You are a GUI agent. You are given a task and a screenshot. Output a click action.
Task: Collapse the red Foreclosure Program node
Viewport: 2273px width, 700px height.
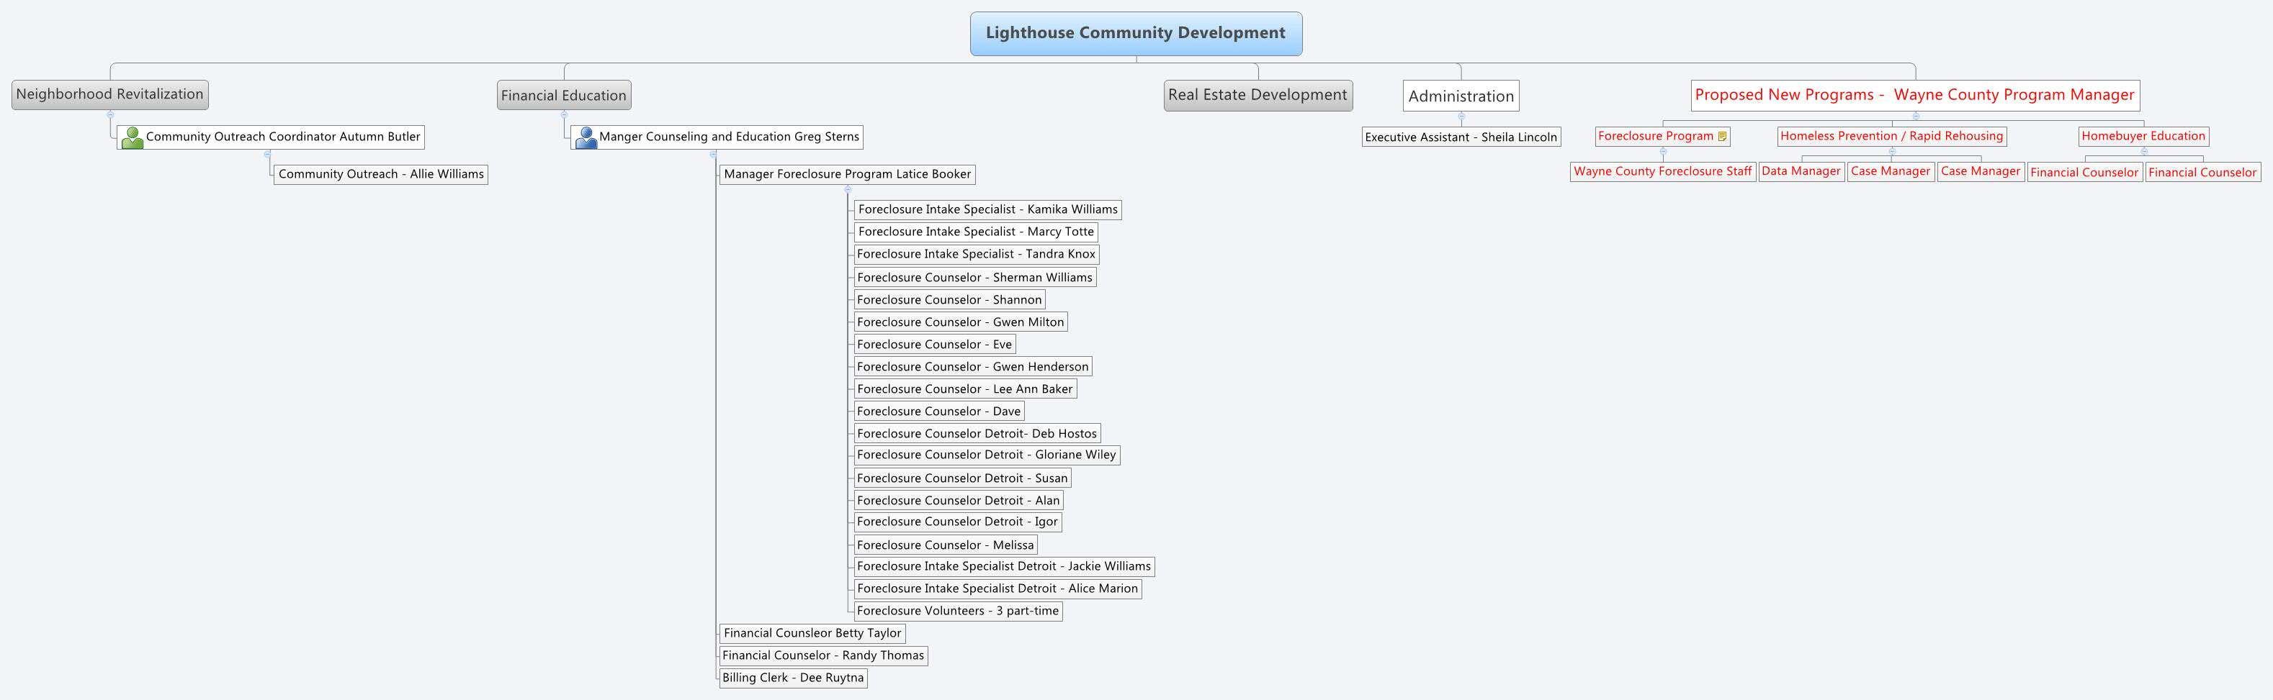point(1663,151)
